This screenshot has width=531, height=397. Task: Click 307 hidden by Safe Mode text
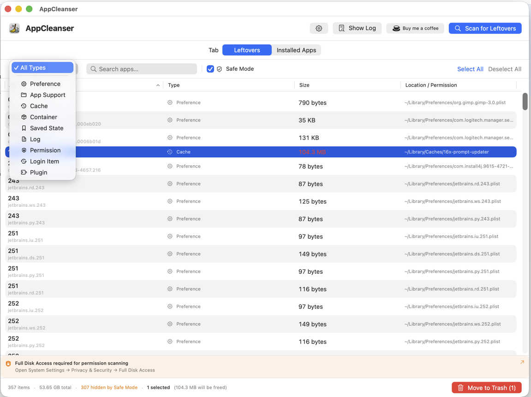109,387
